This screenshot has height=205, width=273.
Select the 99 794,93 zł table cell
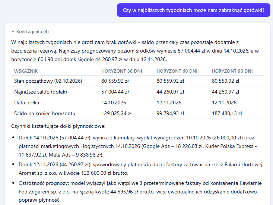tap(170, 113)
